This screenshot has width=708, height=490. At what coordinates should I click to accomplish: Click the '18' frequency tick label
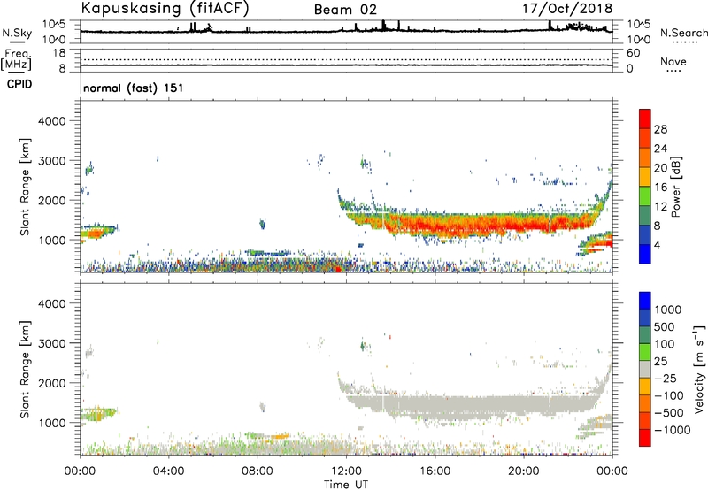(x=59, y=53)
